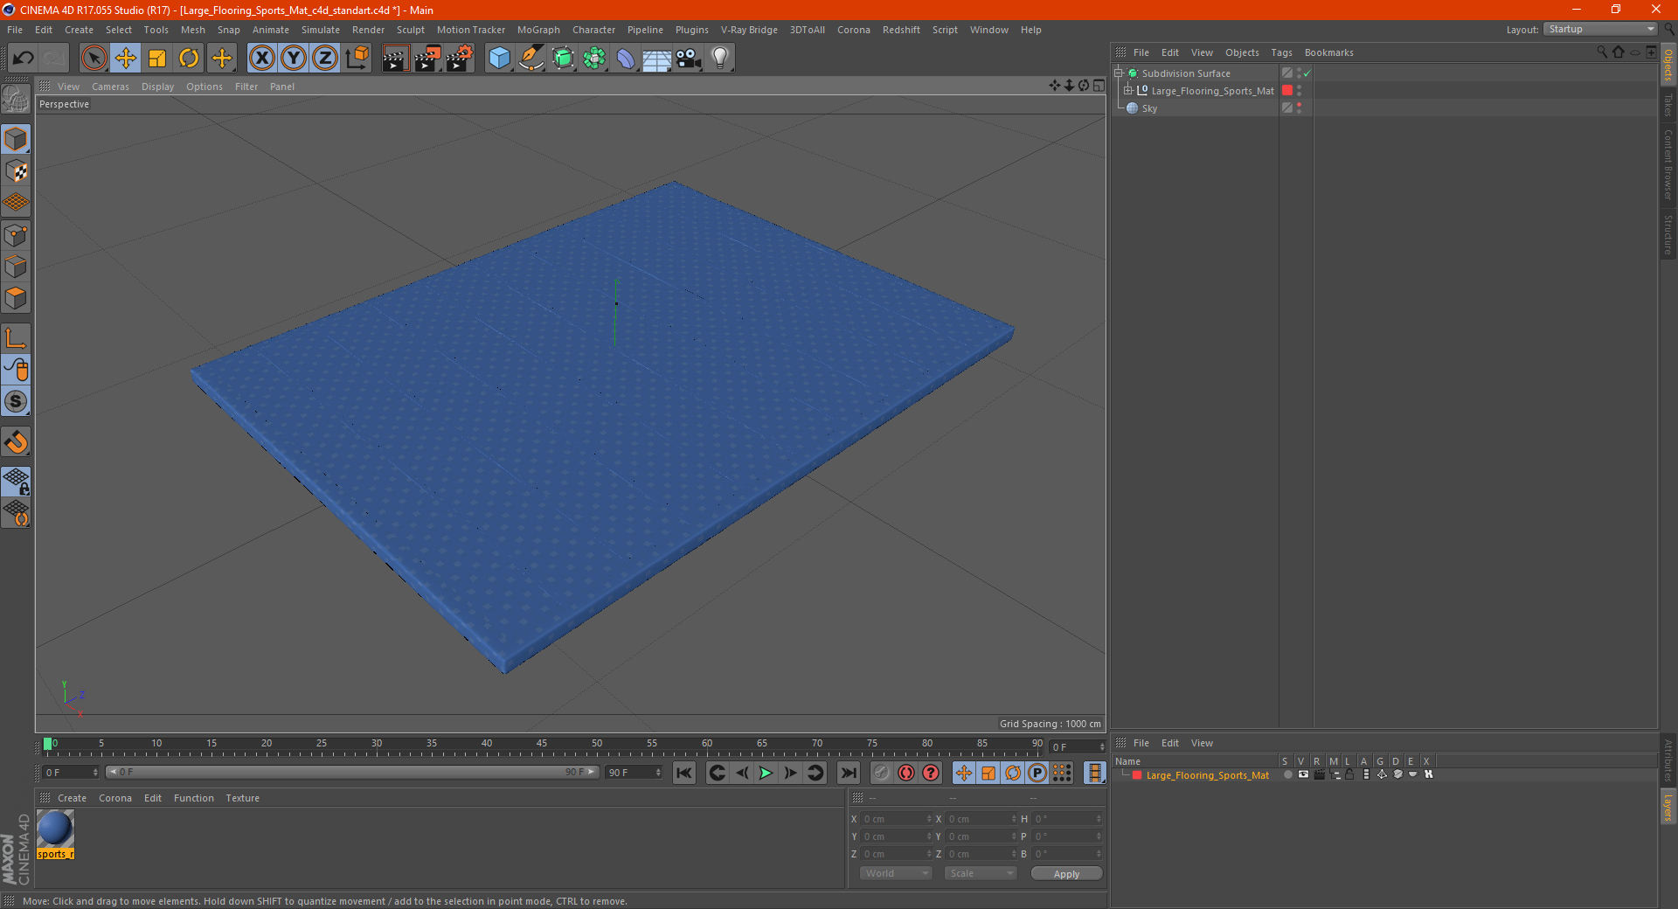Screen dimensions: 1678x909
Task: Add a Camera object
Action: tap(689, 59)
